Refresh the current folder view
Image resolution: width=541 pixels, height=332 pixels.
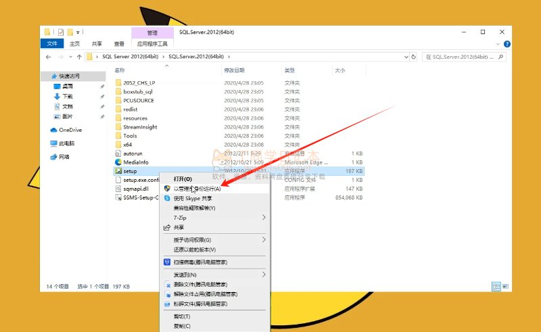(413, 57)
